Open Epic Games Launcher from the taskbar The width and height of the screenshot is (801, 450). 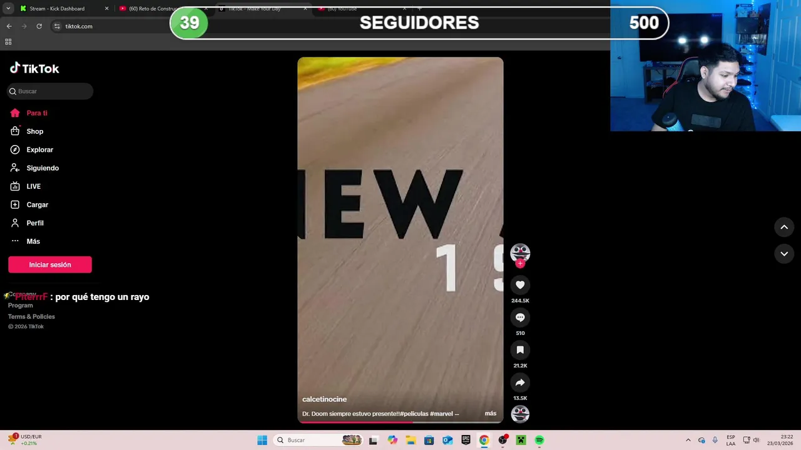pos(466,440)
